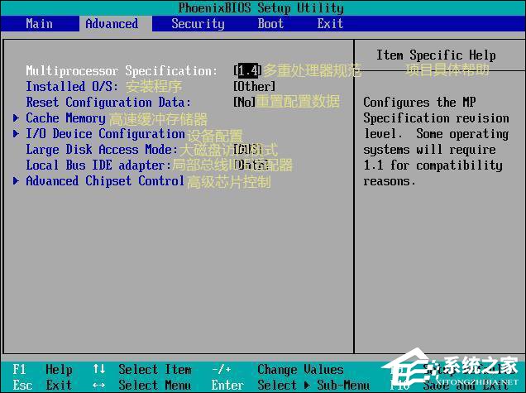
Task: Open the Boot tab
Action: point(270,23)
